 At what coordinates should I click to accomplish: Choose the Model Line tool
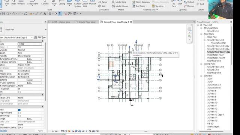tap(119, 2)
